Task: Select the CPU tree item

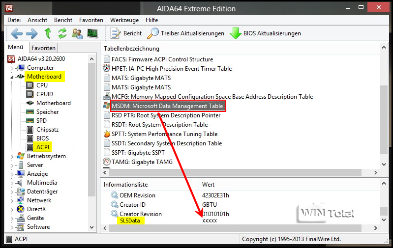Action: tap(42, 85)
